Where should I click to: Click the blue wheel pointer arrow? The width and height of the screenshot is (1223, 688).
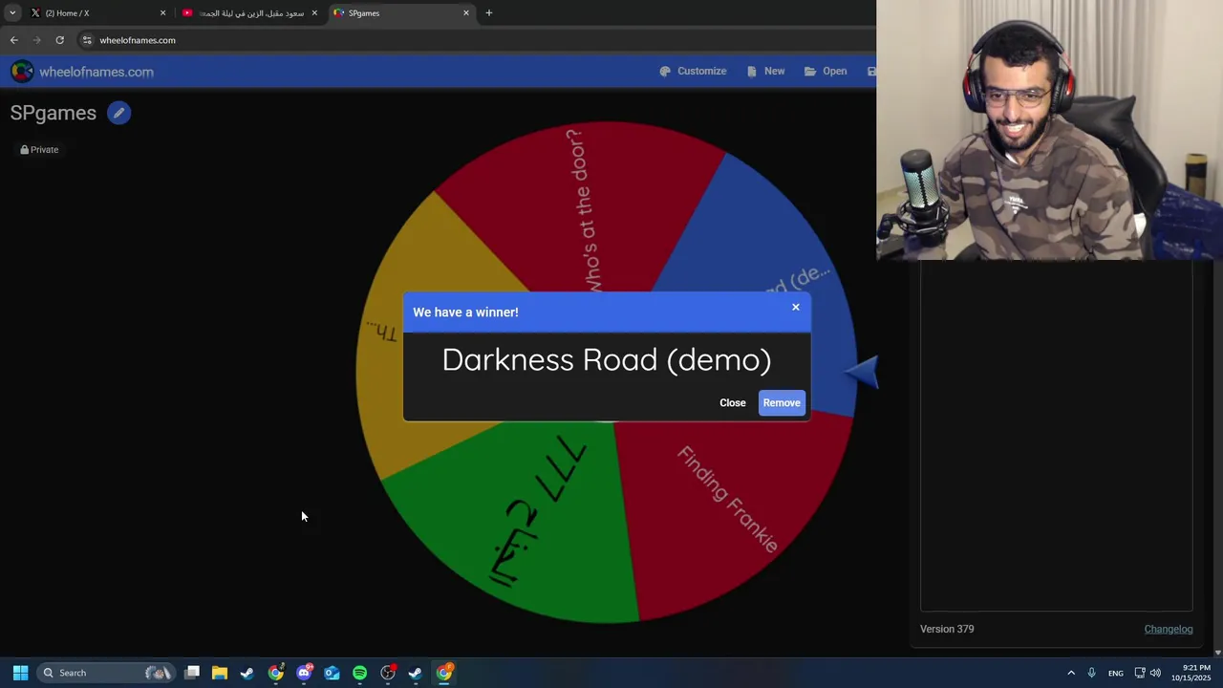tap(862, 373)
